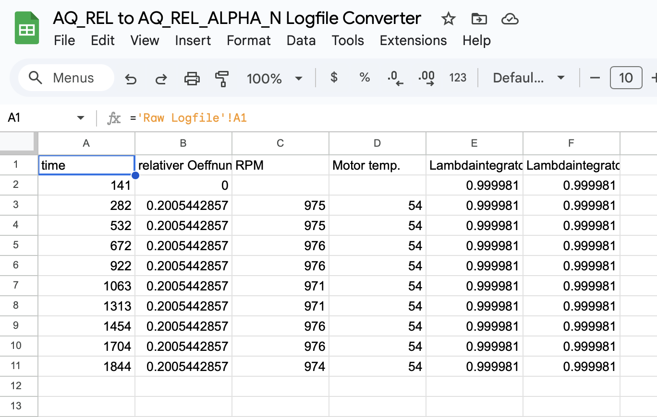Open the Data menu
The height and width of the screenshot is (417, 657).
pyautogui.click(x=301, y=40)
